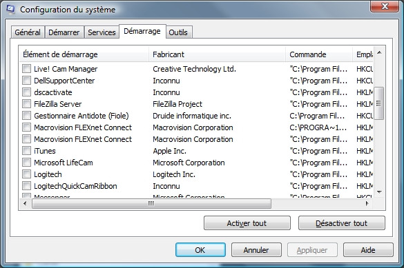Click the Commande column header
The height and width of the screenshot is (268, 404).
pos(319,54)
